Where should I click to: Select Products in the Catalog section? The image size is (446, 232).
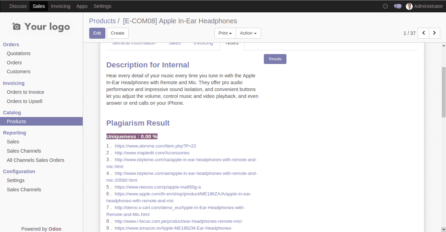[x=41, y=121]
